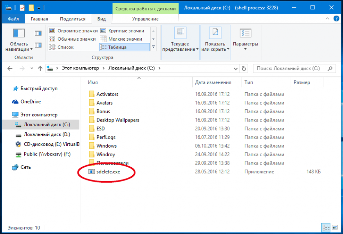Select Локальный диск (D:) in navigation tree
This screenshot has width=343, height=234.
coord(47,134)
